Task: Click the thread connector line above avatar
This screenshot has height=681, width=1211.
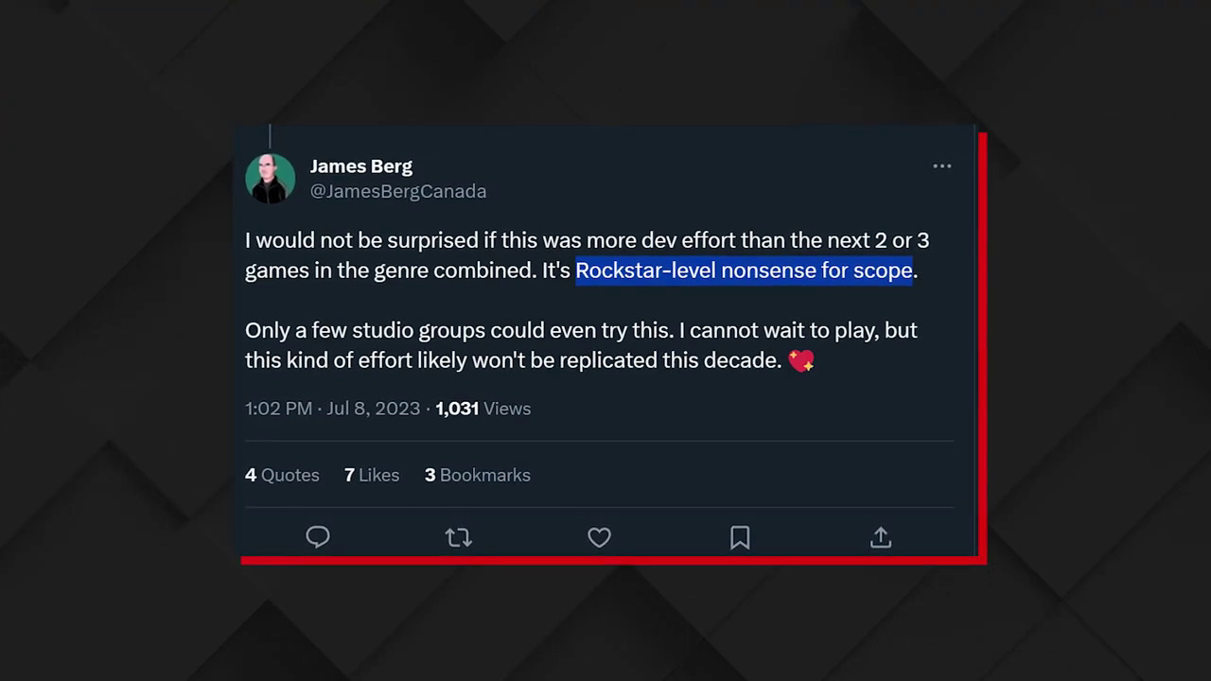Action: click(270, 136)
